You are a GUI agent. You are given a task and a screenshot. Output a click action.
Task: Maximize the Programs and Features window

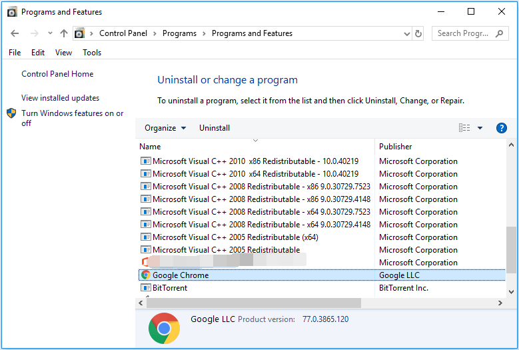tap(470, 11)
